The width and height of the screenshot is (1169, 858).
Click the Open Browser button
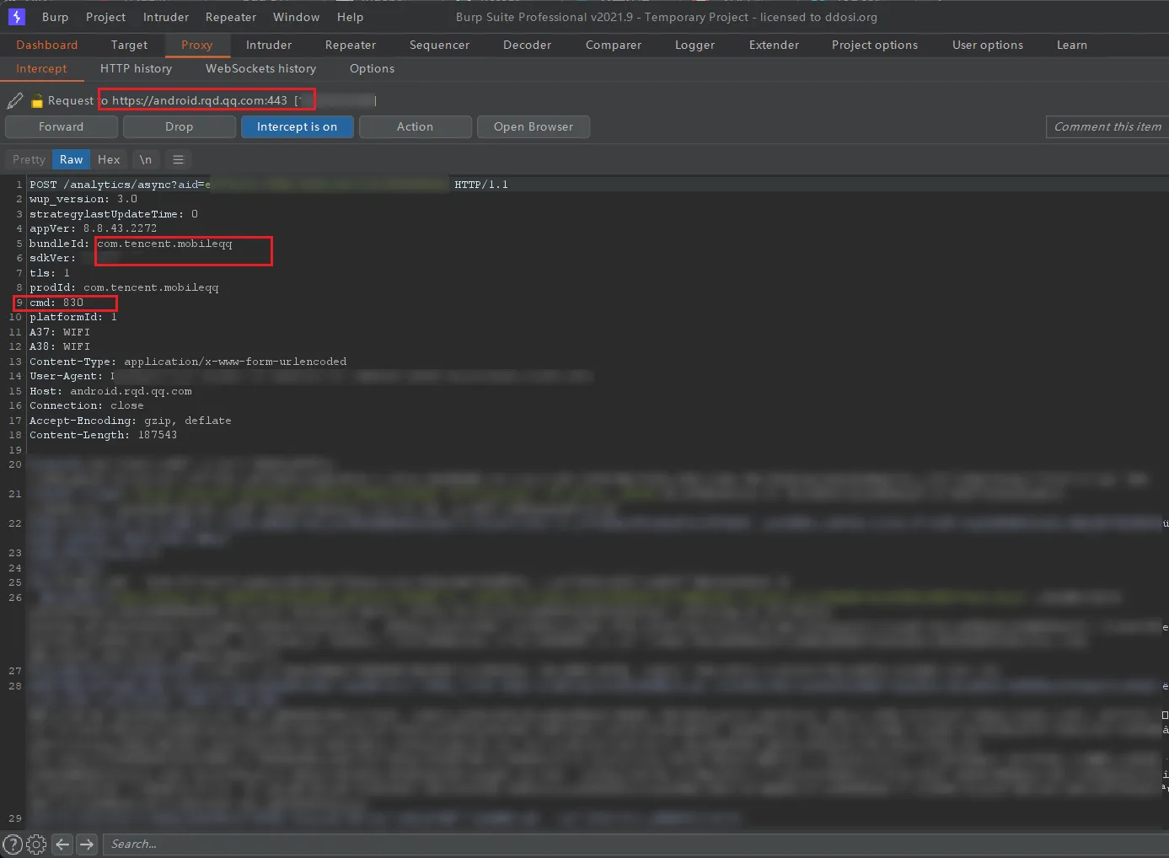533,126
